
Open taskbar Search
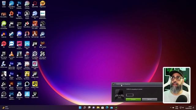(x=85, y=108)
